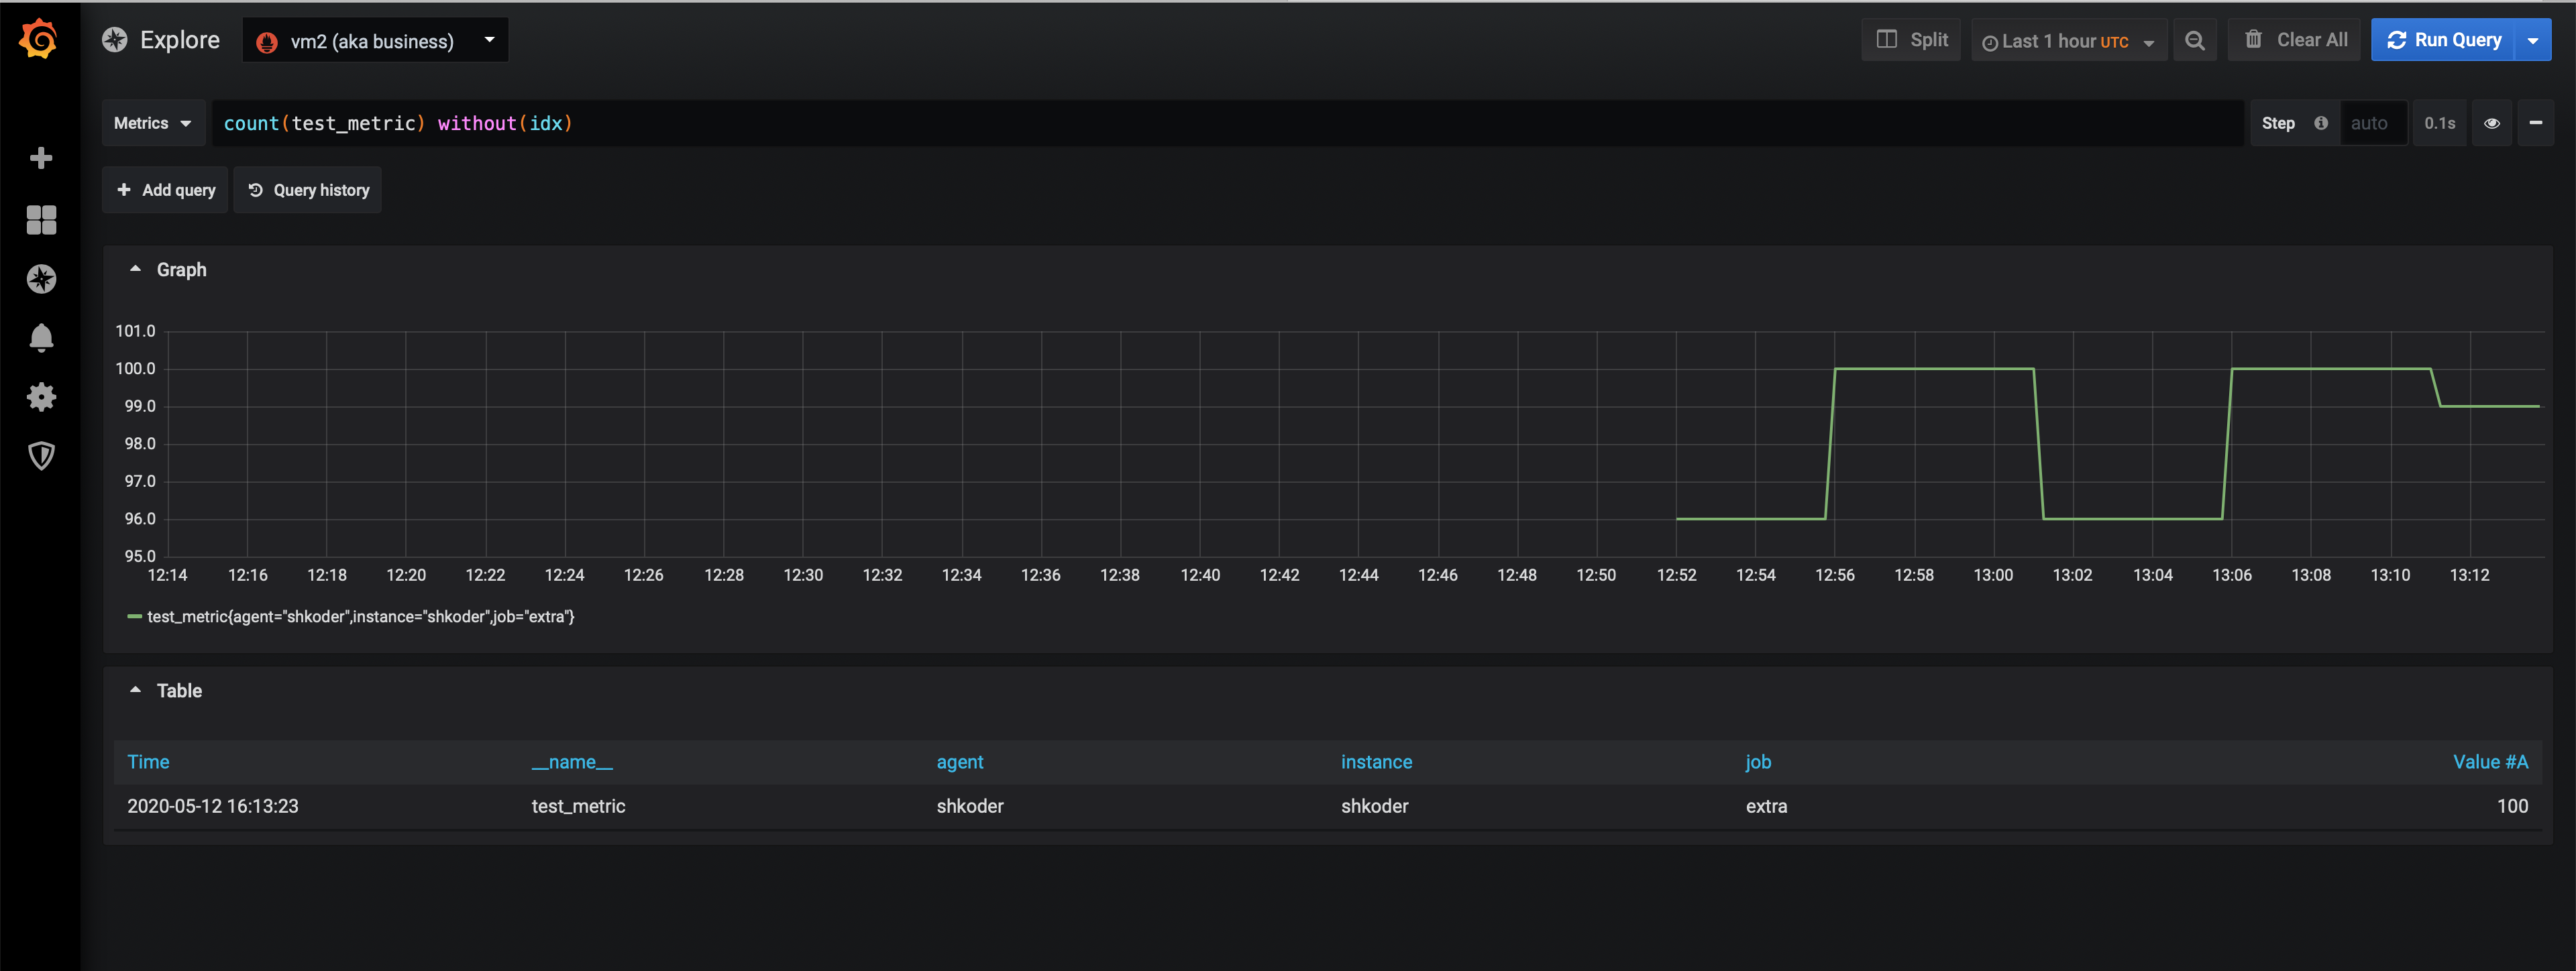Open the Last 1 hour time range picker
This screenshot has width=2576, height=971.
pyautogui.click(x=2069, y=40)
